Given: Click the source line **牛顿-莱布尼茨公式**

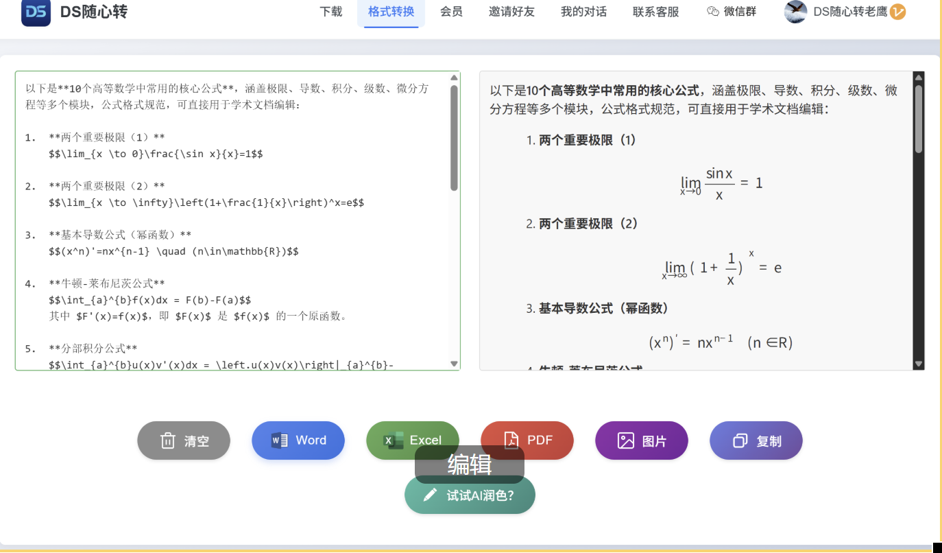Looking at the screenshot, I should (107, 283).
